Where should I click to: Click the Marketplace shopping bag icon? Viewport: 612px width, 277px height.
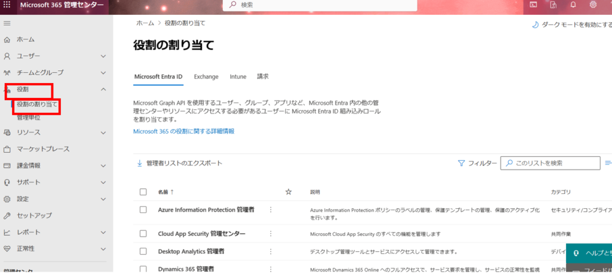pyautogui.click(x=7, y=149)
